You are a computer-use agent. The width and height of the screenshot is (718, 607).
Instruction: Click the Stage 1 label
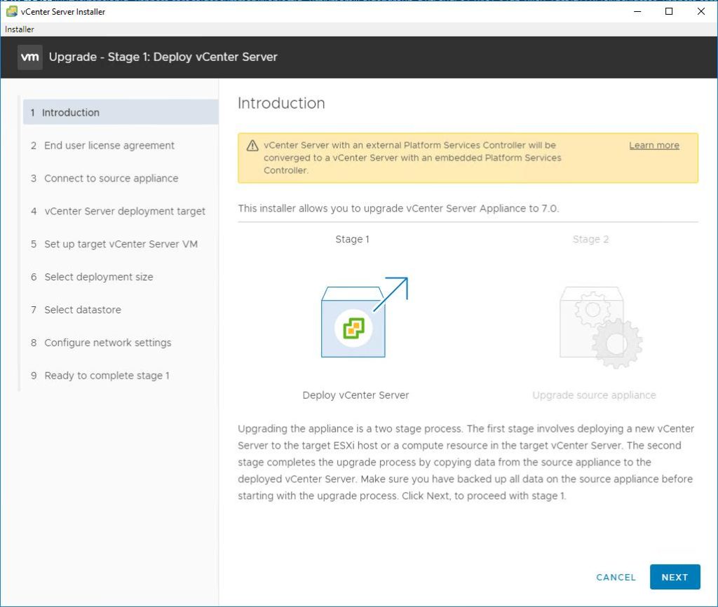click(352, 240)
